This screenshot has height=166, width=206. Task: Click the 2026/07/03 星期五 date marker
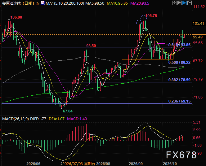(x=79, y=164)
